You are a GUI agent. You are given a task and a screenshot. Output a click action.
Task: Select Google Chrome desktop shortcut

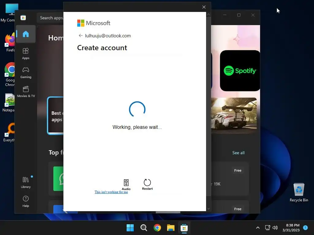(x=10, y=75)
